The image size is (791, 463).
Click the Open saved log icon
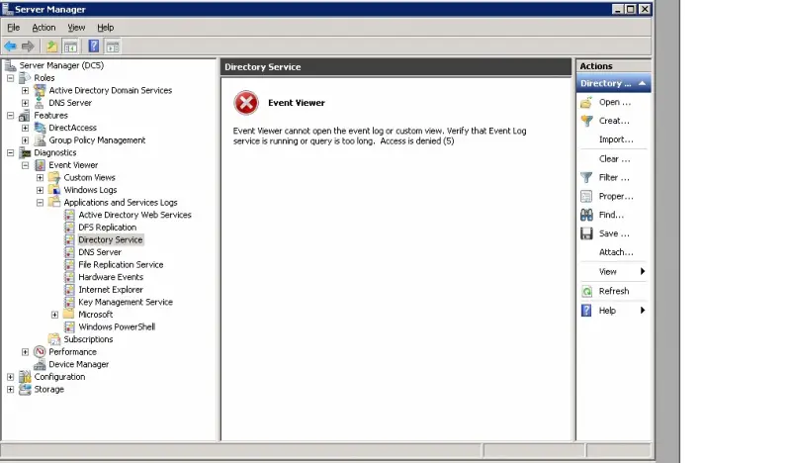(x=586, y=103)
